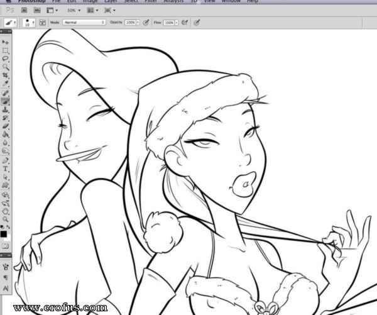This screenshot has width=377, height=315.
Task: Open the blending Mode dropdown set to Normal
Action: [84, 23]
